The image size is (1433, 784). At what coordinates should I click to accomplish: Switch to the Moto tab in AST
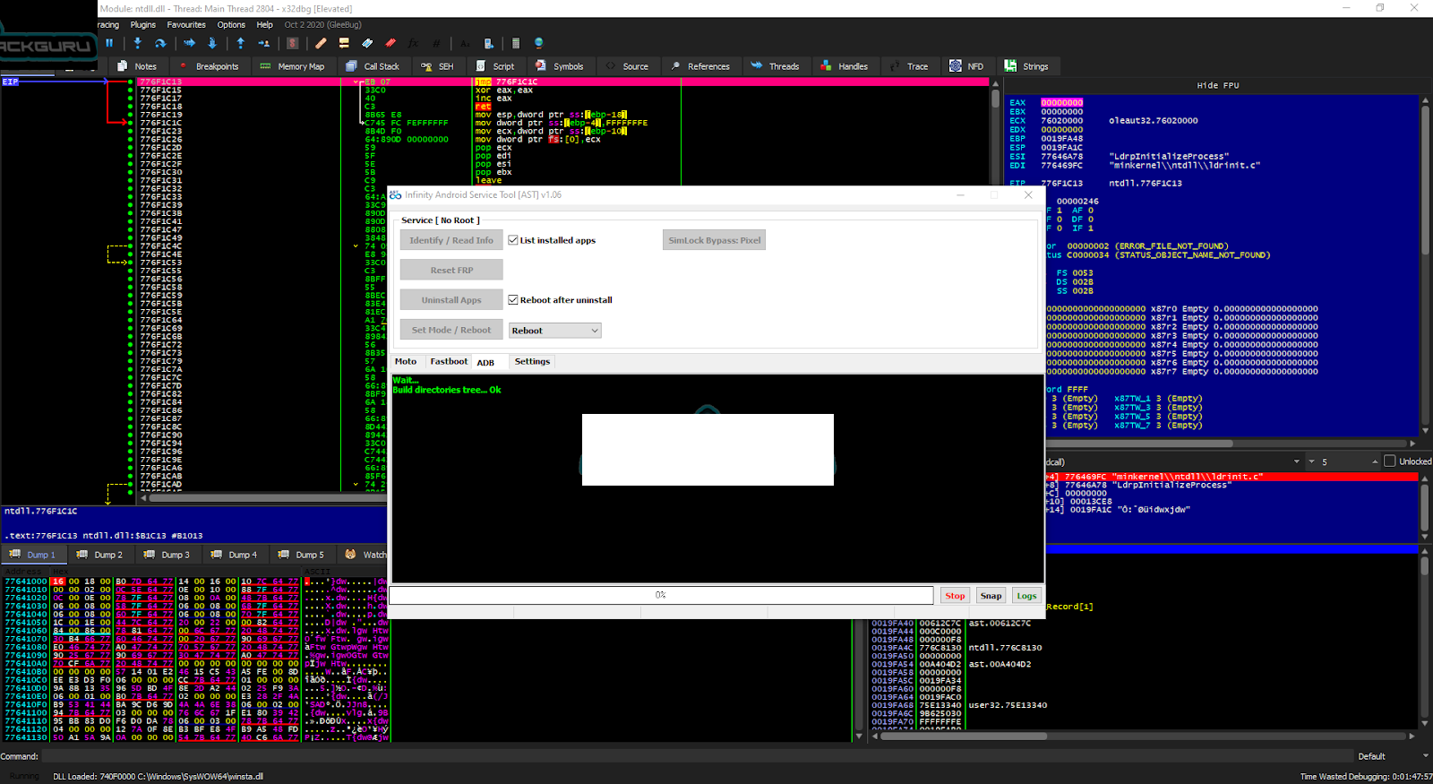[406, 361]
